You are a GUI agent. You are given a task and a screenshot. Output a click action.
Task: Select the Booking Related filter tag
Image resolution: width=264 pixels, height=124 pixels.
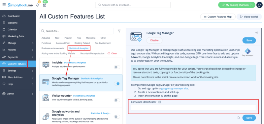(x=82, y=43)
